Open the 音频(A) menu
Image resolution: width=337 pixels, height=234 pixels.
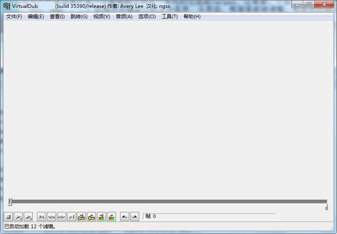click(x=124, y=17)
